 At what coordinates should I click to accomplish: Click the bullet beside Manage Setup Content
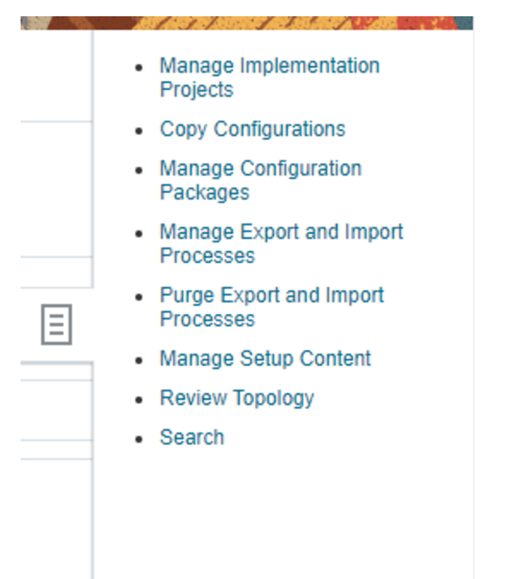139,360
